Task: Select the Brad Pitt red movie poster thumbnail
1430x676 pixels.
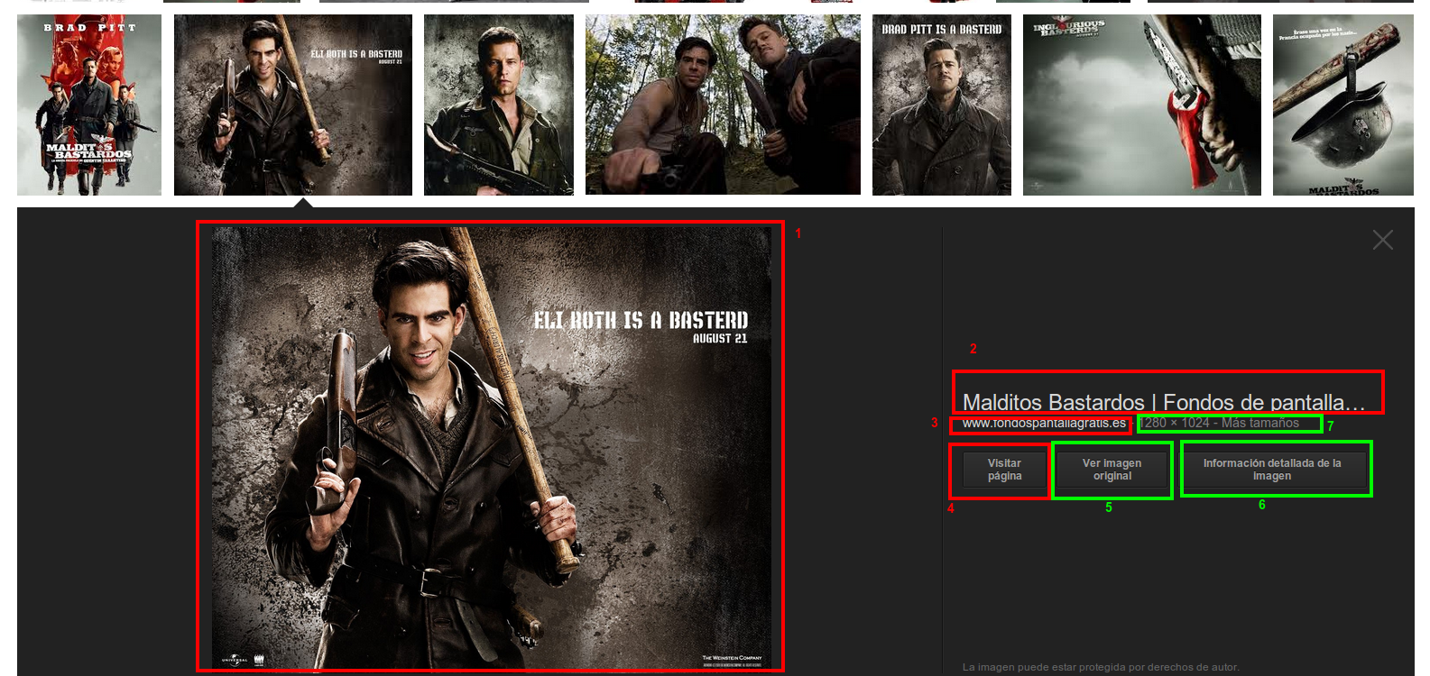Action: (x=89, y=105)
